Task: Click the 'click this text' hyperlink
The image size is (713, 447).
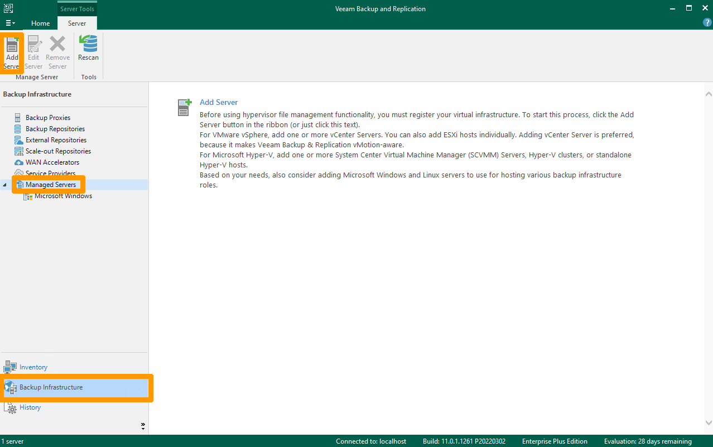Action: pos(335,124)
